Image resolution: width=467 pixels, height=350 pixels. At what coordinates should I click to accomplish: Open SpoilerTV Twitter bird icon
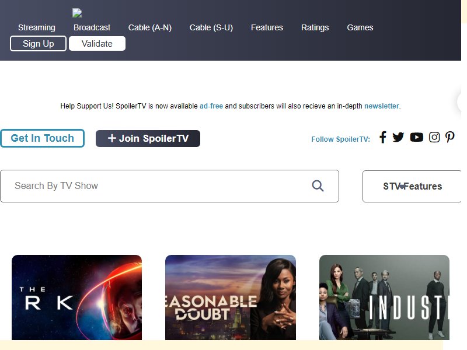(x=398, y=137)
